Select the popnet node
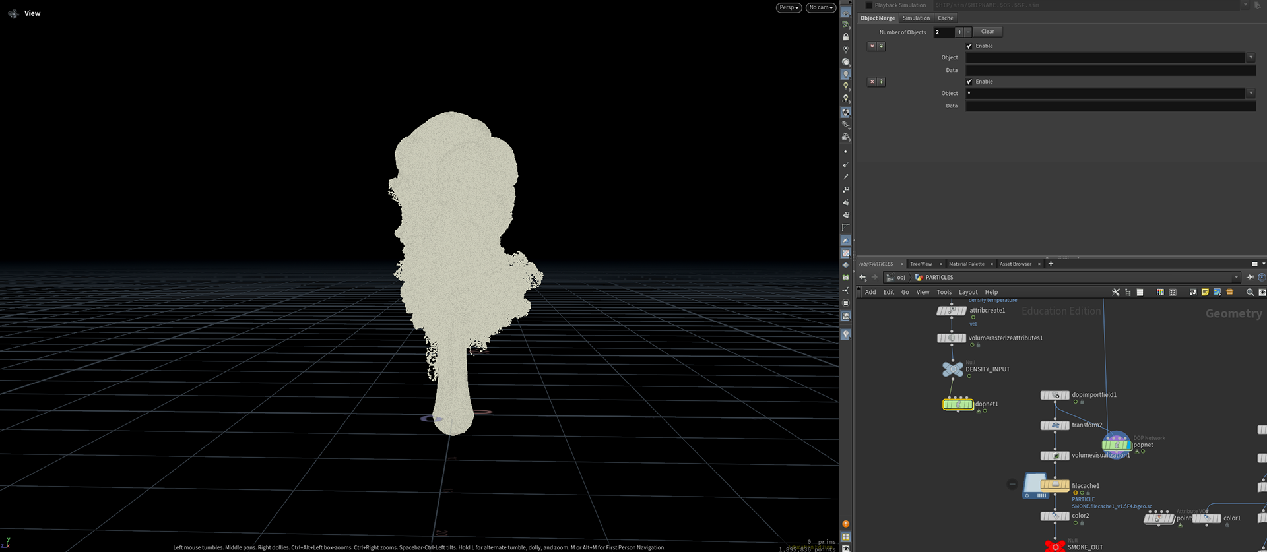 (1117, 445)
